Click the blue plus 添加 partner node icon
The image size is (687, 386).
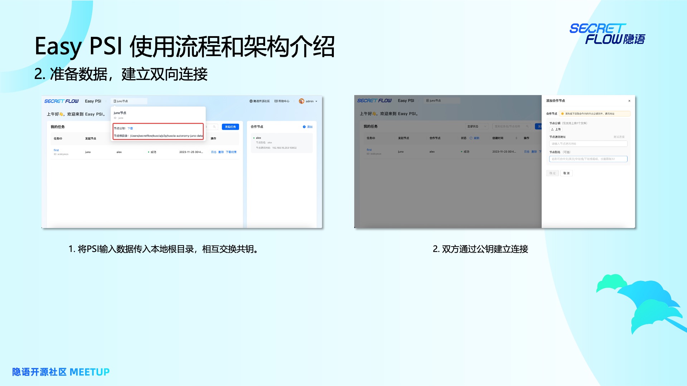(304, 127)
